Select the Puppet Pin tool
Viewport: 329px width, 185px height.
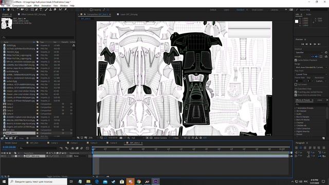tap(65, 10)
